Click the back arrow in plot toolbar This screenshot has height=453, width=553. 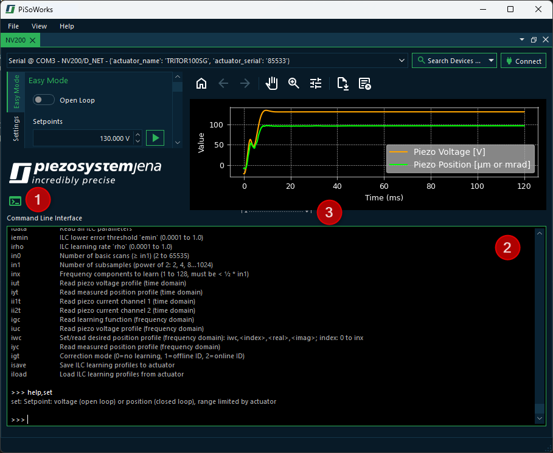[223, 84]
